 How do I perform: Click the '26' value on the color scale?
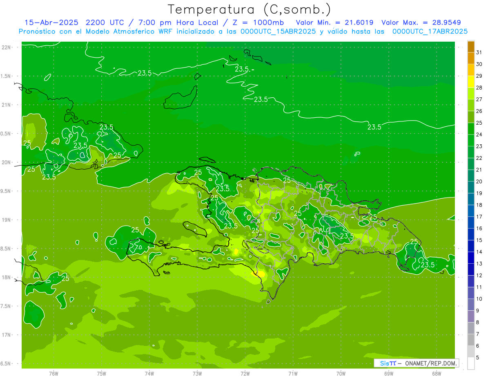pos(479,111)
